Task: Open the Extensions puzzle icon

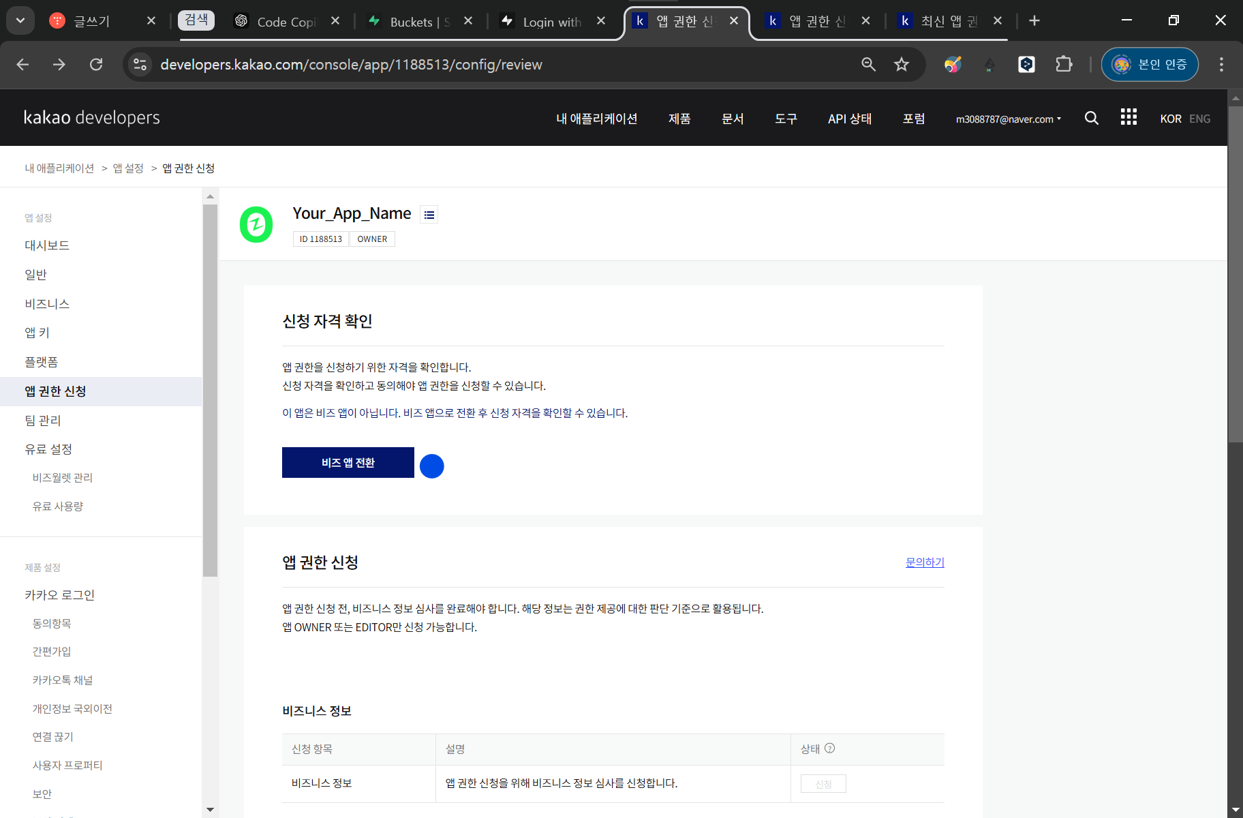Action: (x=1063, y=64)
